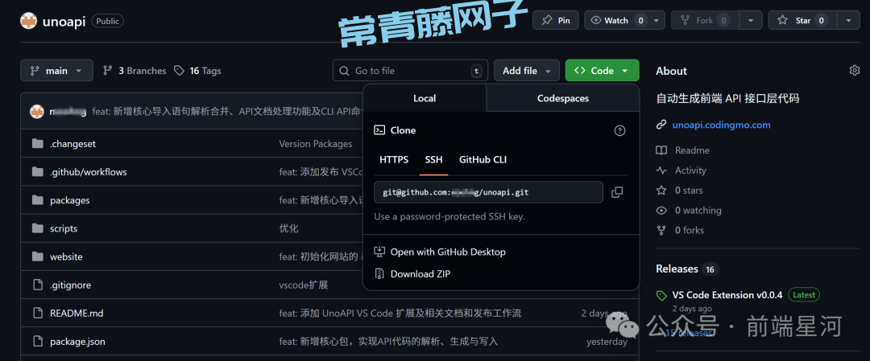Click the Download ZIP archive icon

[x=379, y=273]
